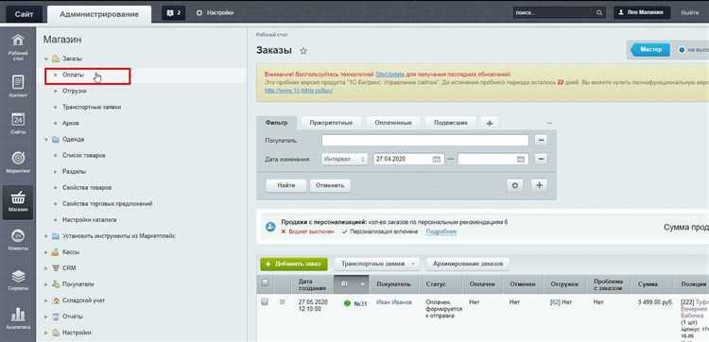Switch to the Сайт tab

(24, 14)
